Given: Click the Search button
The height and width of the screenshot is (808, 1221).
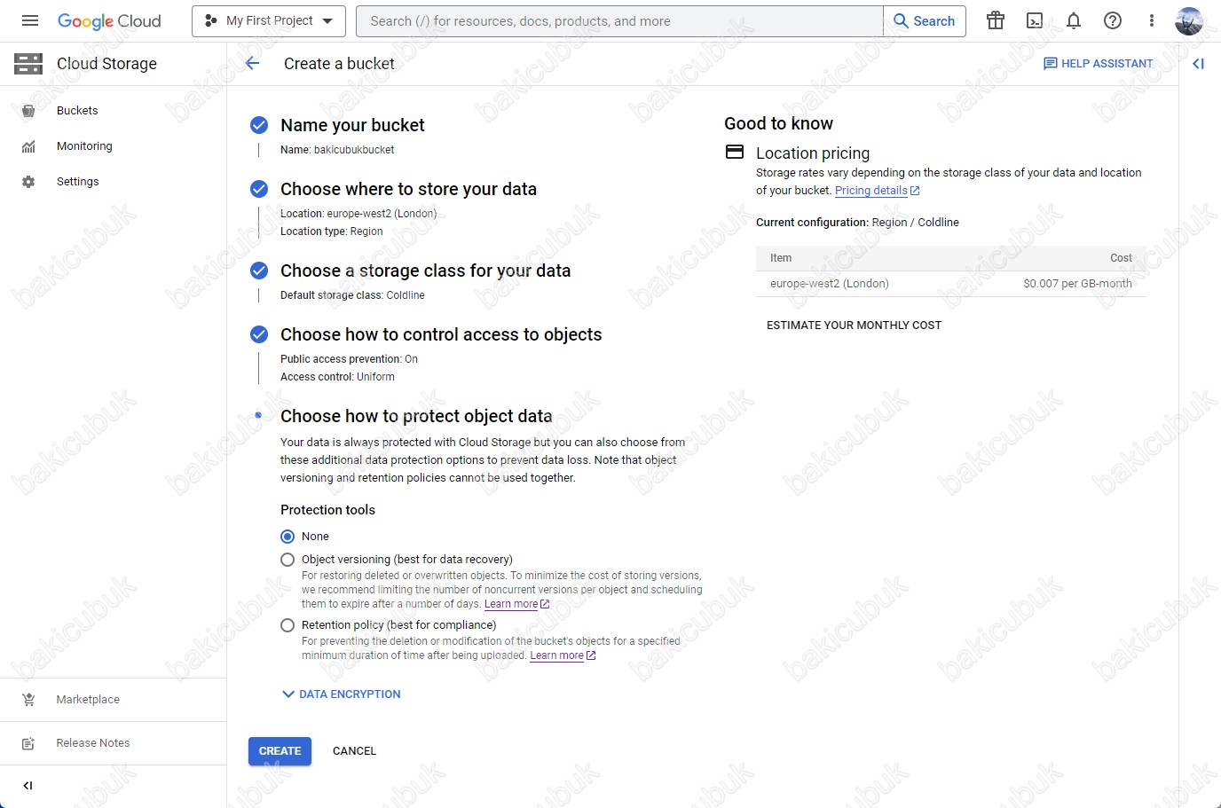Looking at the screenshot, I should tap(925, 21).
